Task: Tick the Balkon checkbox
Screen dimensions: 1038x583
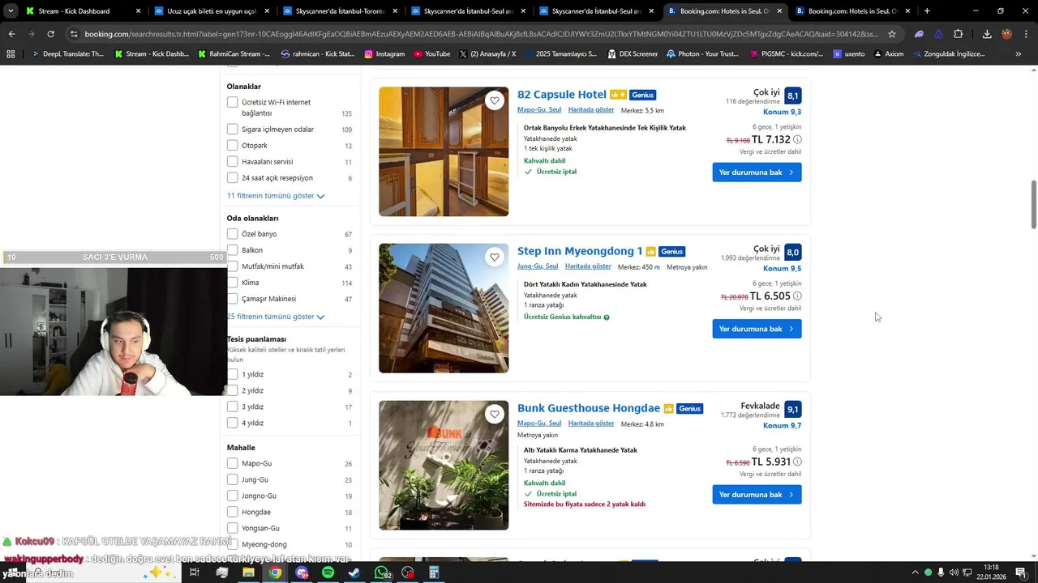Action: 233,250
